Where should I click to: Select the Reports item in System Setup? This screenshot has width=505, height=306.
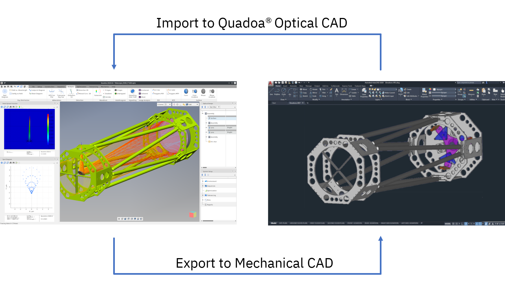(x=209, y=205)
